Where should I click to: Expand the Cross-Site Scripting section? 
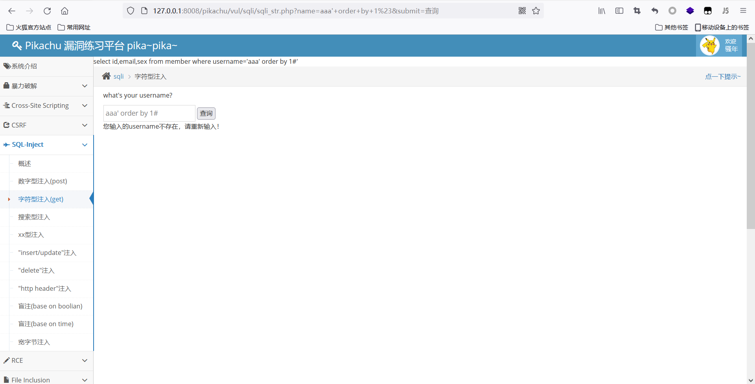point(46,106)
